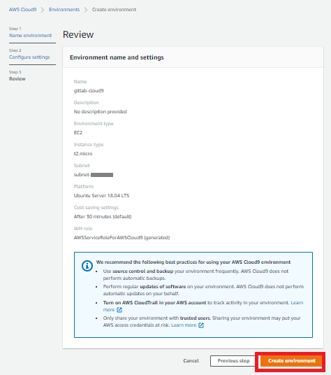
Task: Return to Step 1 Name environment
Action: pyautogui.click(x=30, y=36)
